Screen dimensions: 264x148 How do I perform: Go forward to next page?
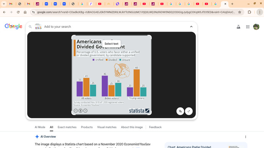click(x=11, y=12)
